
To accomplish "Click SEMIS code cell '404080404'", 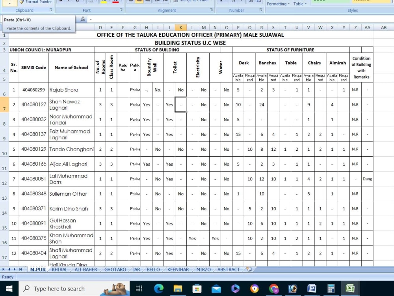I will click(33, 253).
